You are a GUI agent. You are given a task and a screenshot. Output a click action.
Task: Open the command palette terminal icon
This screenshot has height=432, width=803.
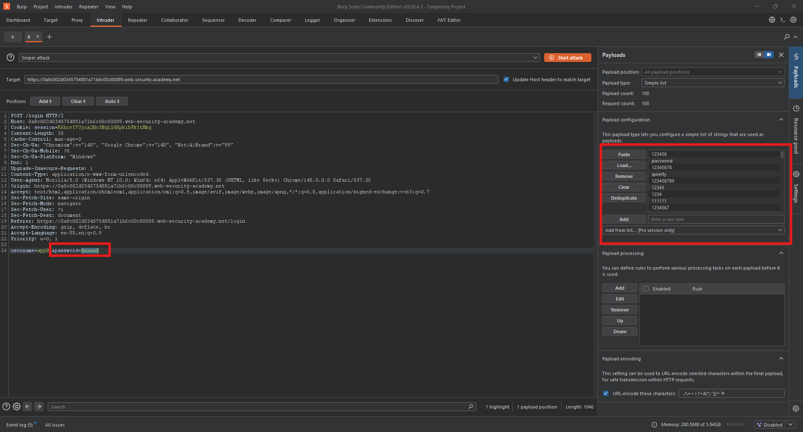783,20
